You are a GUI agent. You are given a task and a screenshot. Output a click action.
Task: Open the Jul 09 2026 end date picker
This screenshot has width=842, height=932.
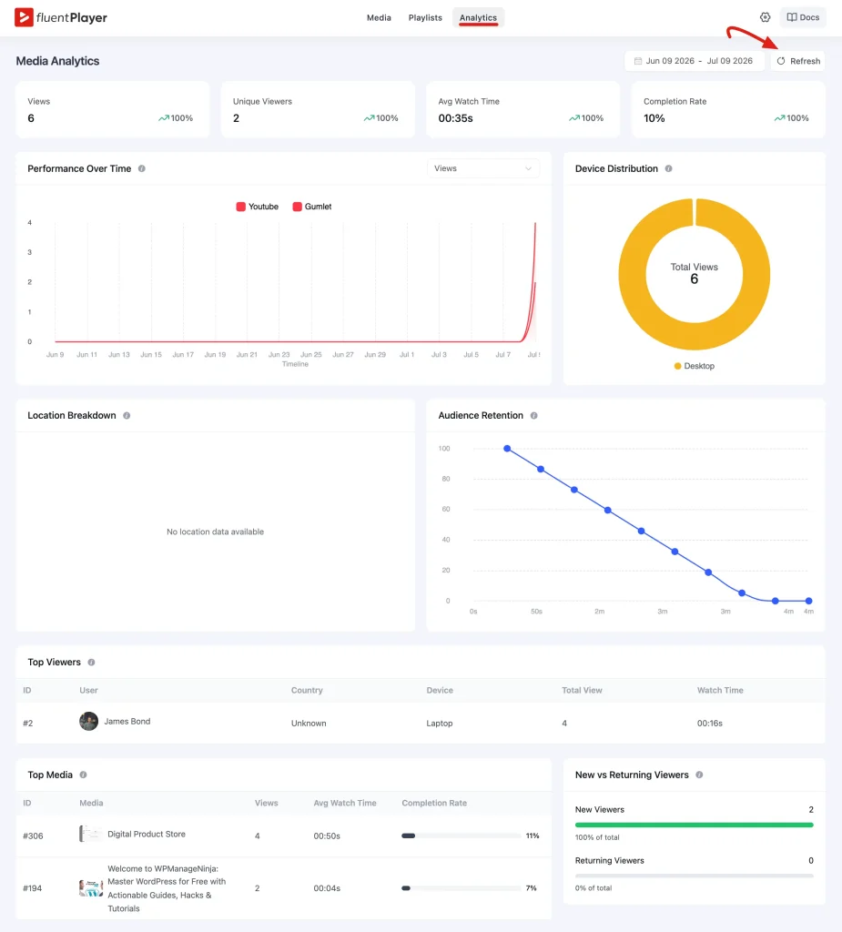pos(730,61)
